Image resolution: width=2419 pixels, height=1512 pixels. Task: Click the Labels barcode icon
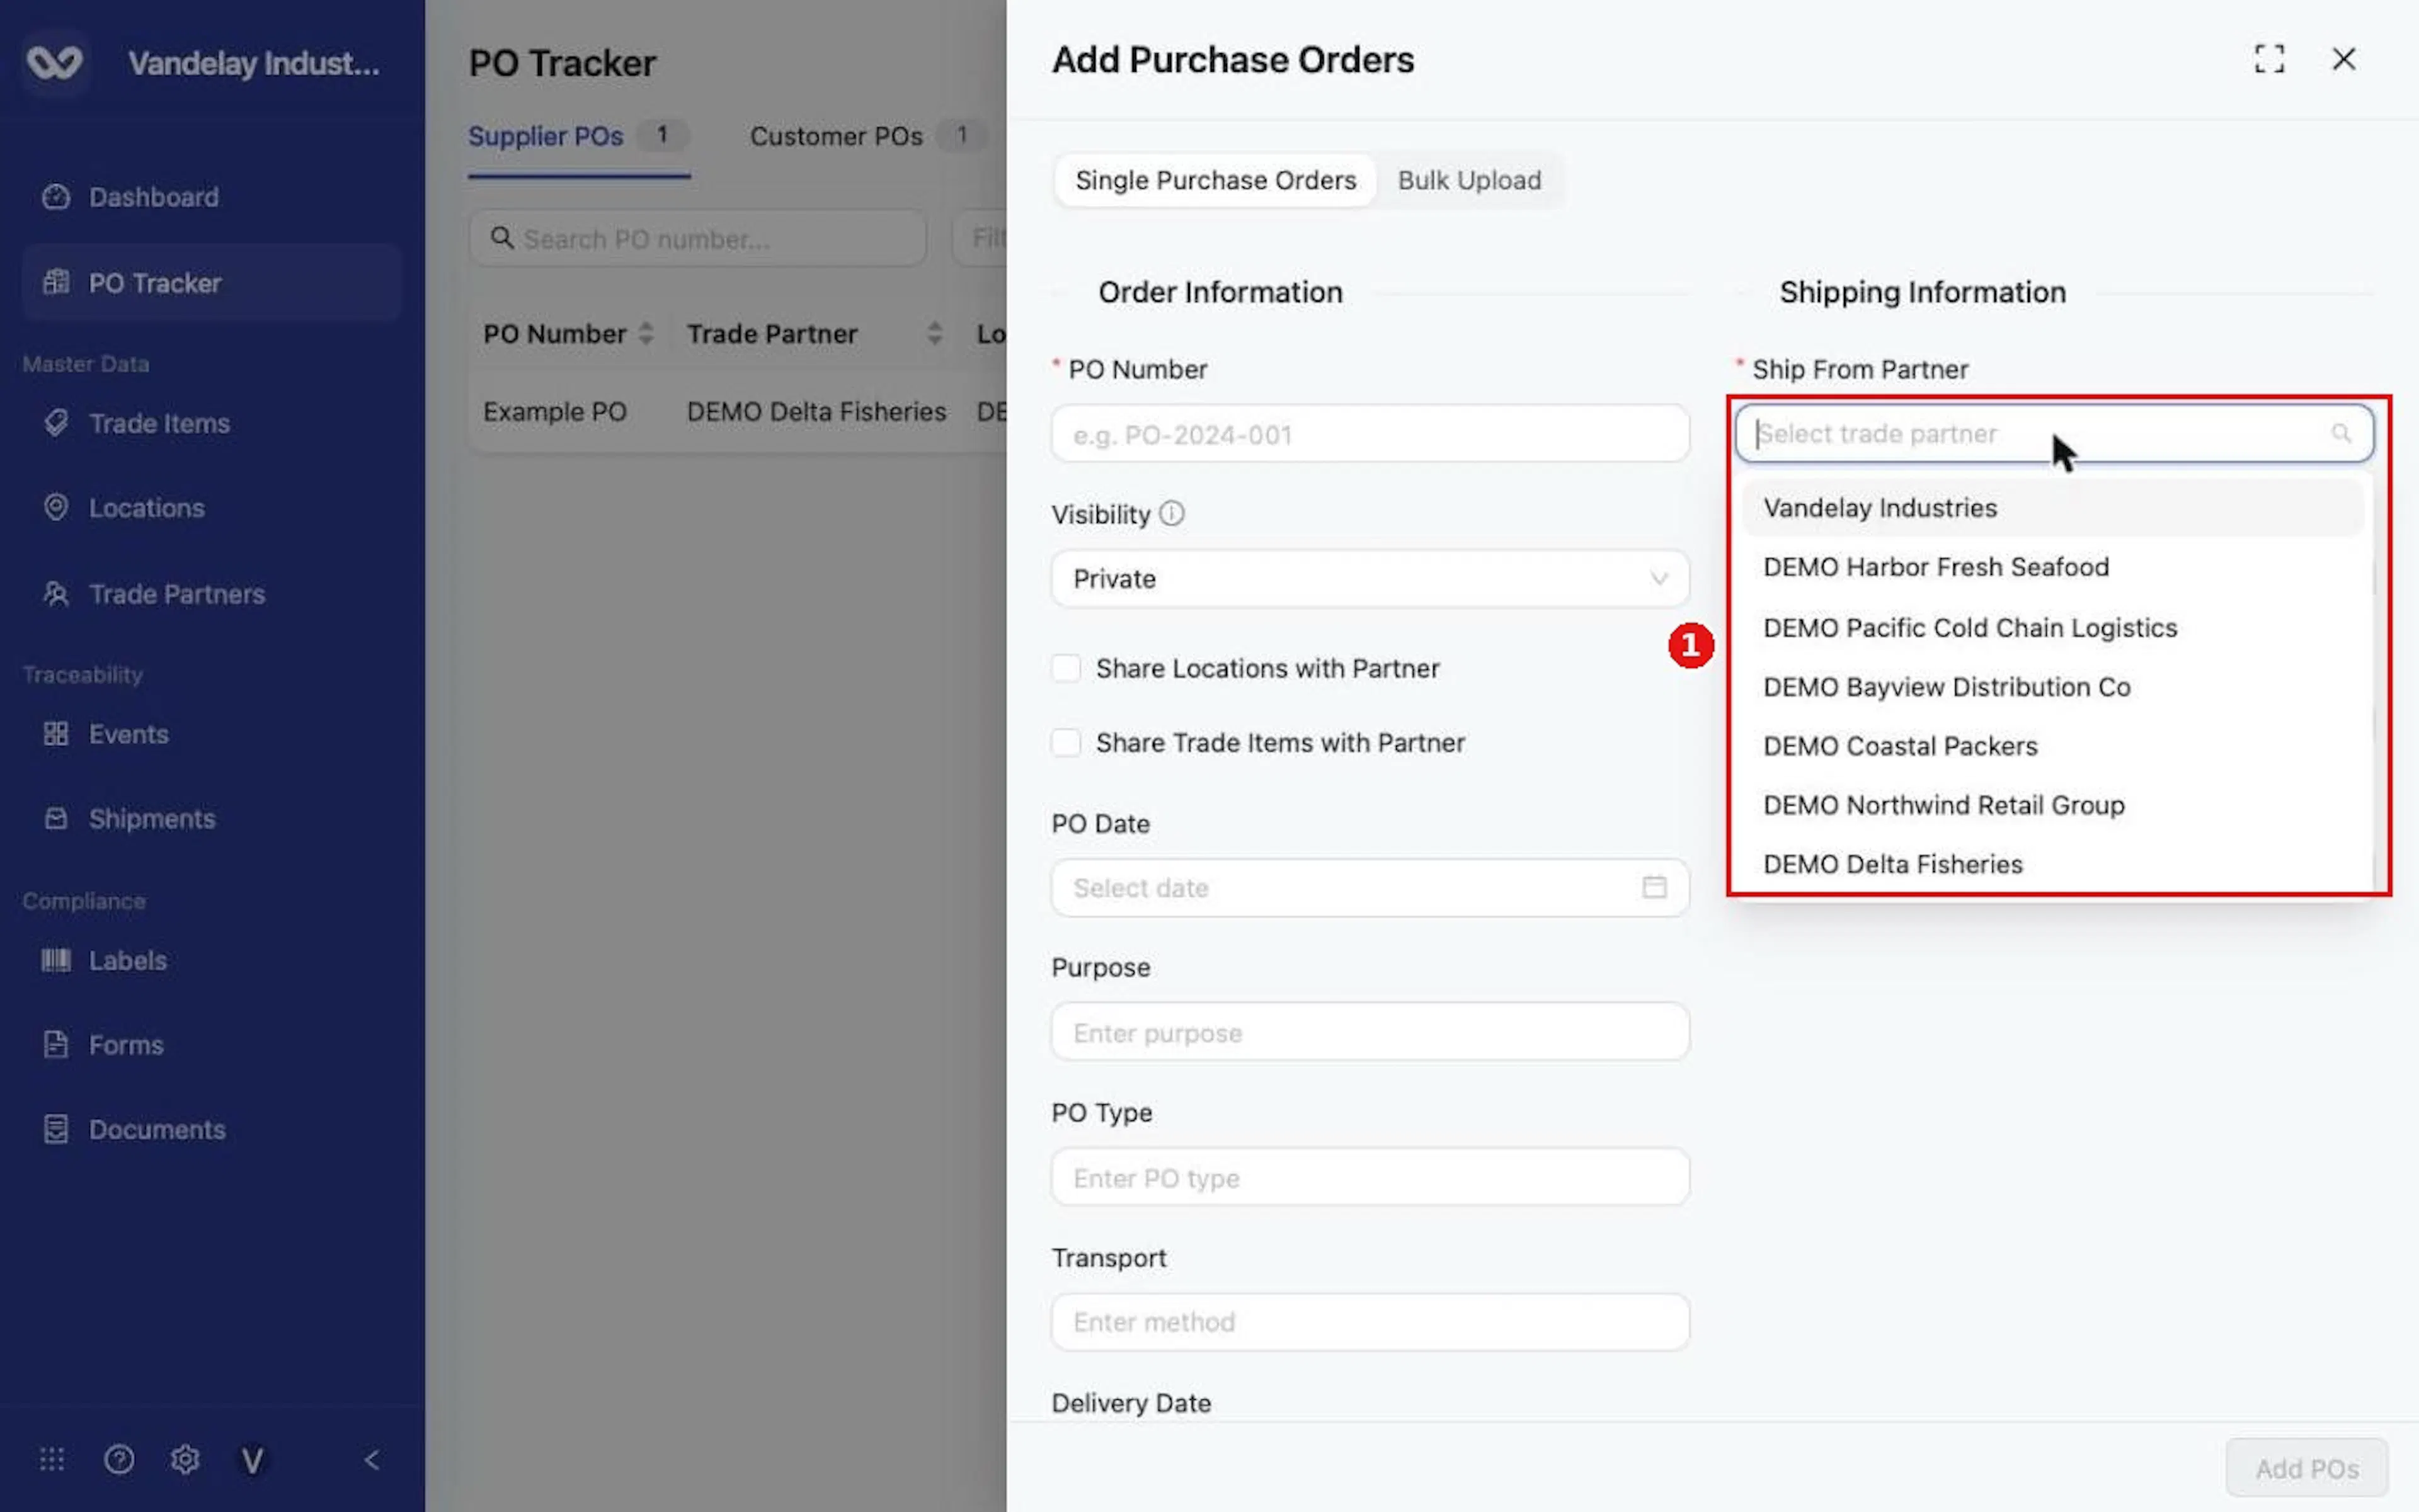56,961
